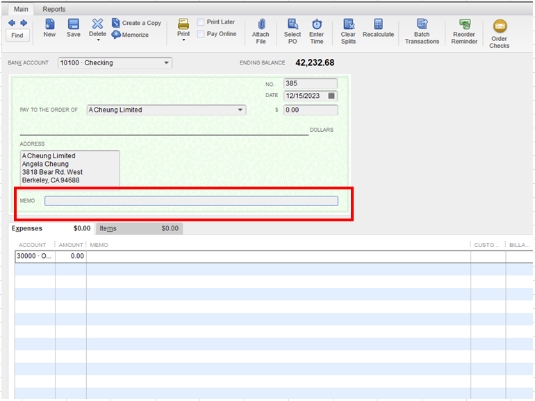Image resolution: width=535 pixels, height=401 pixels.
Task: Open Pay to the Order Of dropdown
Action: click(x=240, y=110)
